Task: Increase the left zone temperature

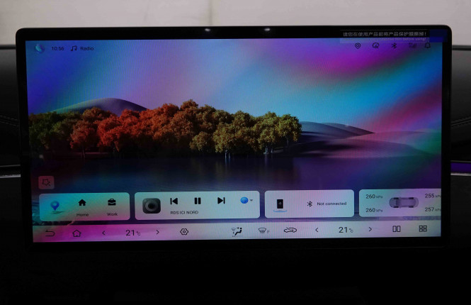Action: pos(157,232)
